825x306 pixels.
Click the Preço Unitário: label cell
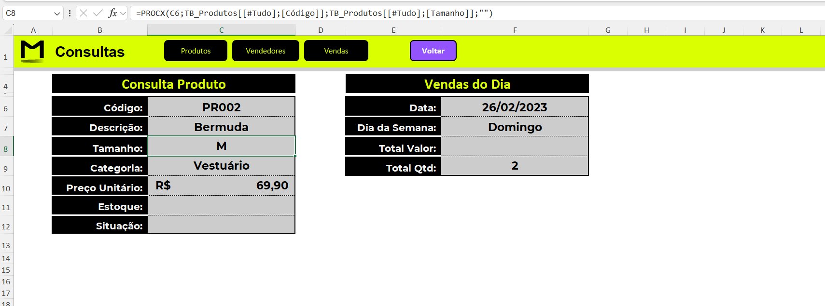tap(100, 186)
